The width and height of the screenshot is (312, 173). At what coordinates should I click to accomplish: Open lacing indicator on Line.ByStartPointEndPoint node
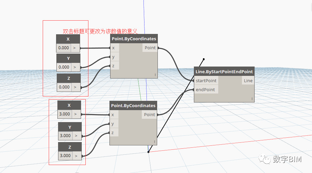click(x=252, y=98)
